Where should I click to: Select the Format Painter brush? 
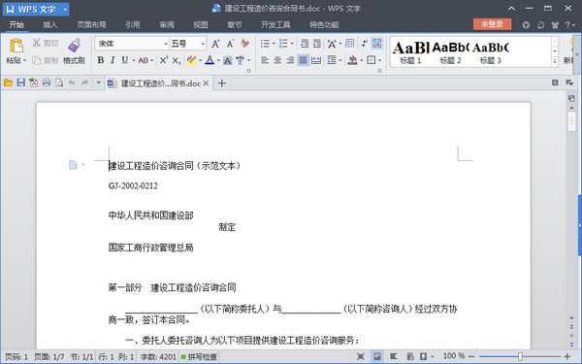pyautogui.click(x=74, y=46)
